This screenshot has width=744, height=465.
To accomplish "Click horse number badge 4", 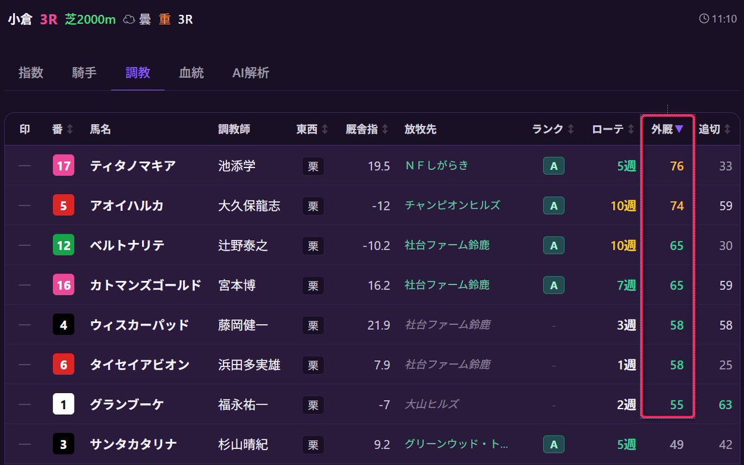I will pos(63,325).
